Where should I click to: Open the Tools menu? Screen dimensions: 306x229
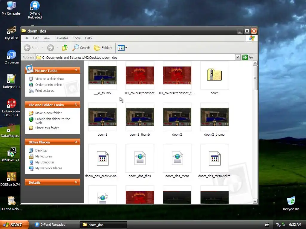(x=77, y=38)
